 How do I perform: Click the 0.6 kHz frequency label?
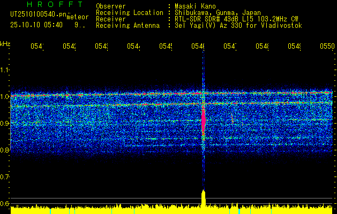click(x=4, y=203)
